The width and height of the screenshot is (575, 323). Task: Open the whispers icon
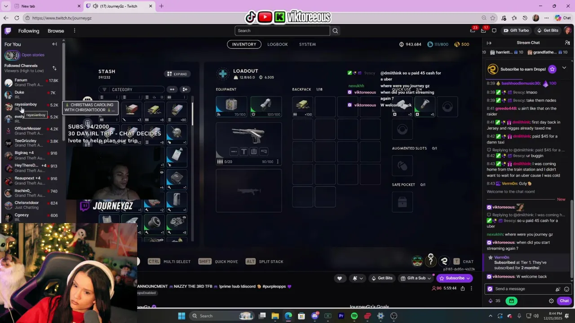(494, 31)
